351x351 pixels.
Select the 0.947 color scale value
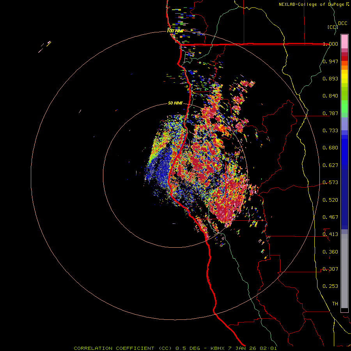[x=330, y=61]
